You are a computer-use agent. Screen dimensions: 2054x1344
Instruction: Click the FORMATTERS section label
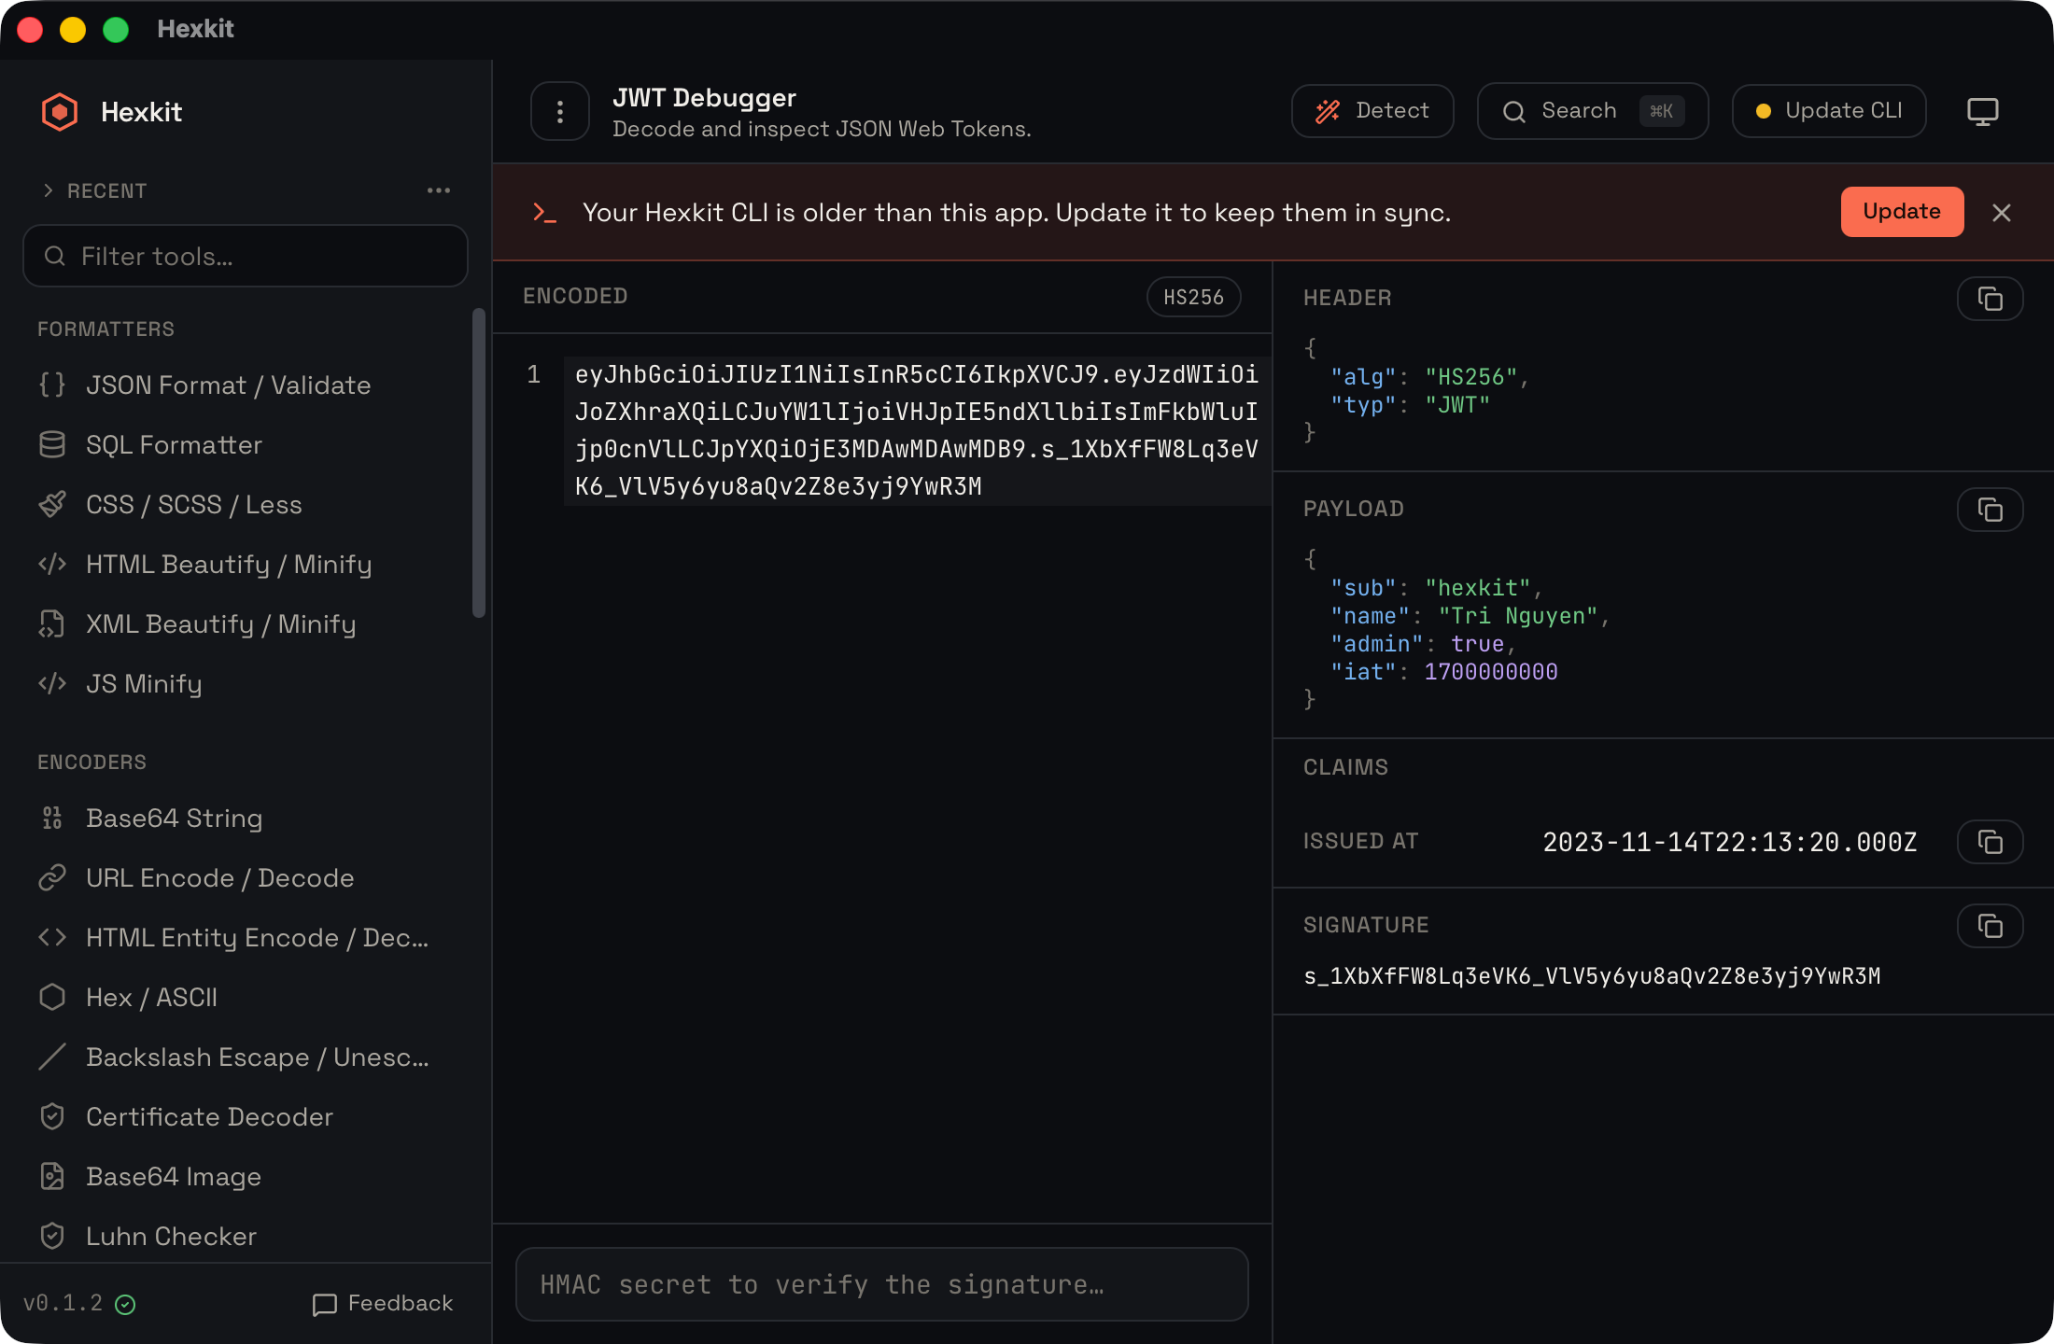(x=106, y=329)
